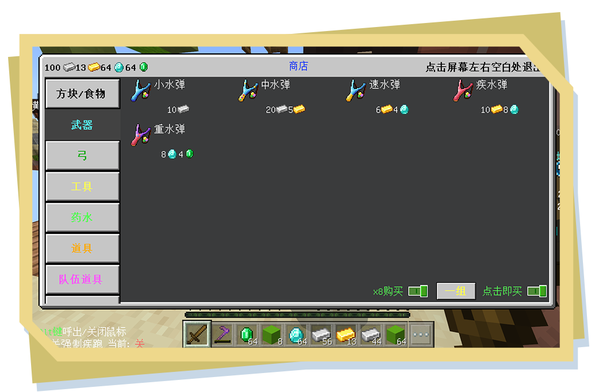The width and height of the screenshot is (595, 392).
Task: Select the 重水弹 slingshot icon
Action: 141,135
